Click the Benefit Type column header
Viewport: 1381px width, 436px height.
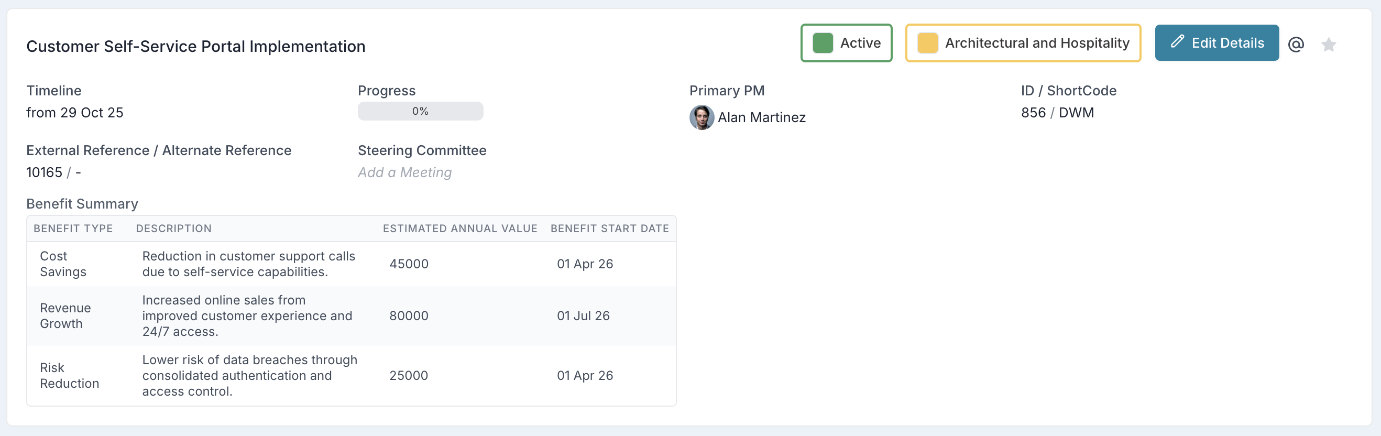coord(73,228)
